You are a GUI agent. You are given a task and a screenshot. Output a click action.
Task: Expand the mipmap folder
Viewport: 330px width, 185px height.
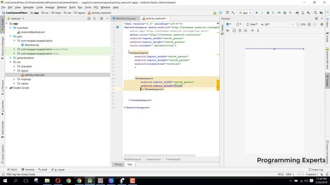click(14, 79)
